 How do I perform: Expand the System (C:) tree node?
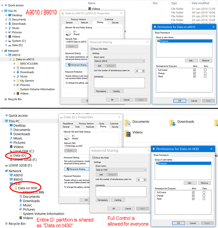6,41
